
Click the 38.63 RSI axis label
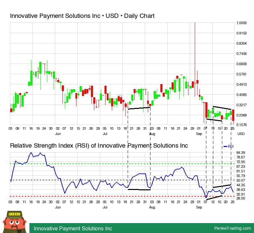[241, 190]
